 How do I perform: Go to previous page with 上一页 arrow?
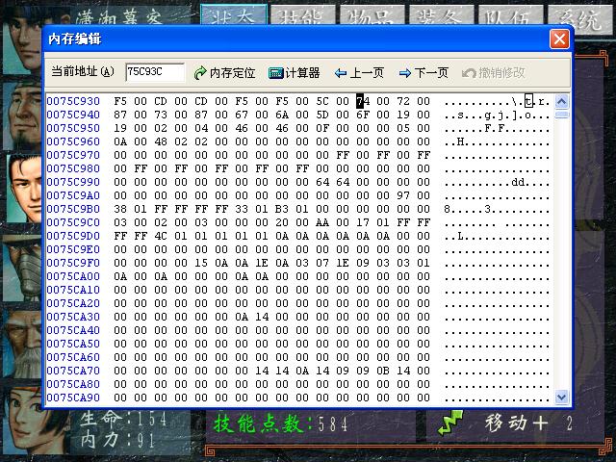click(x=341, y=73)
